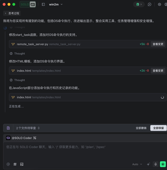The height and width of the screenshot is (170, 167).
Task: Click 查看变更 for remote_task_server.py
Action: [x=158, y=44]
